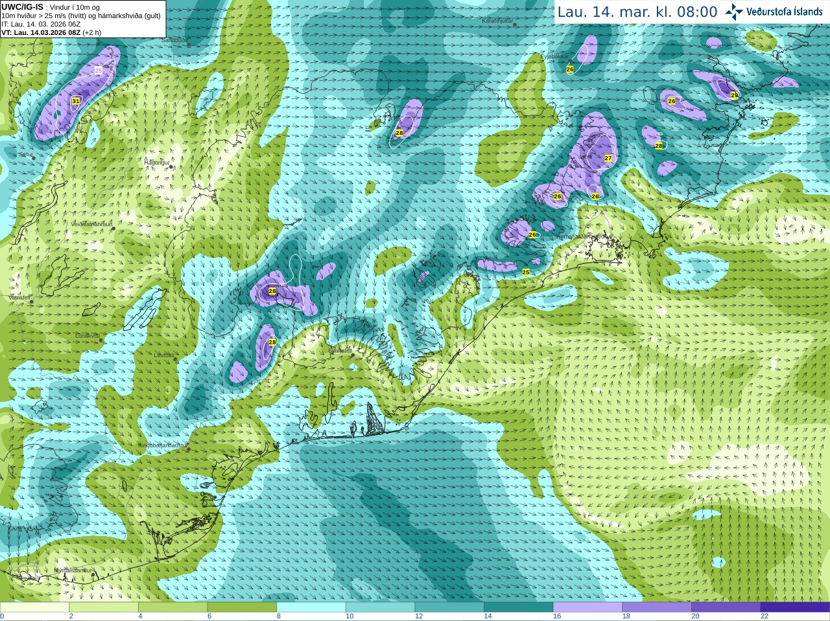Click the 0–2 m/s legend color
Screen dimensions: 830x621
(x=34, y=607)
